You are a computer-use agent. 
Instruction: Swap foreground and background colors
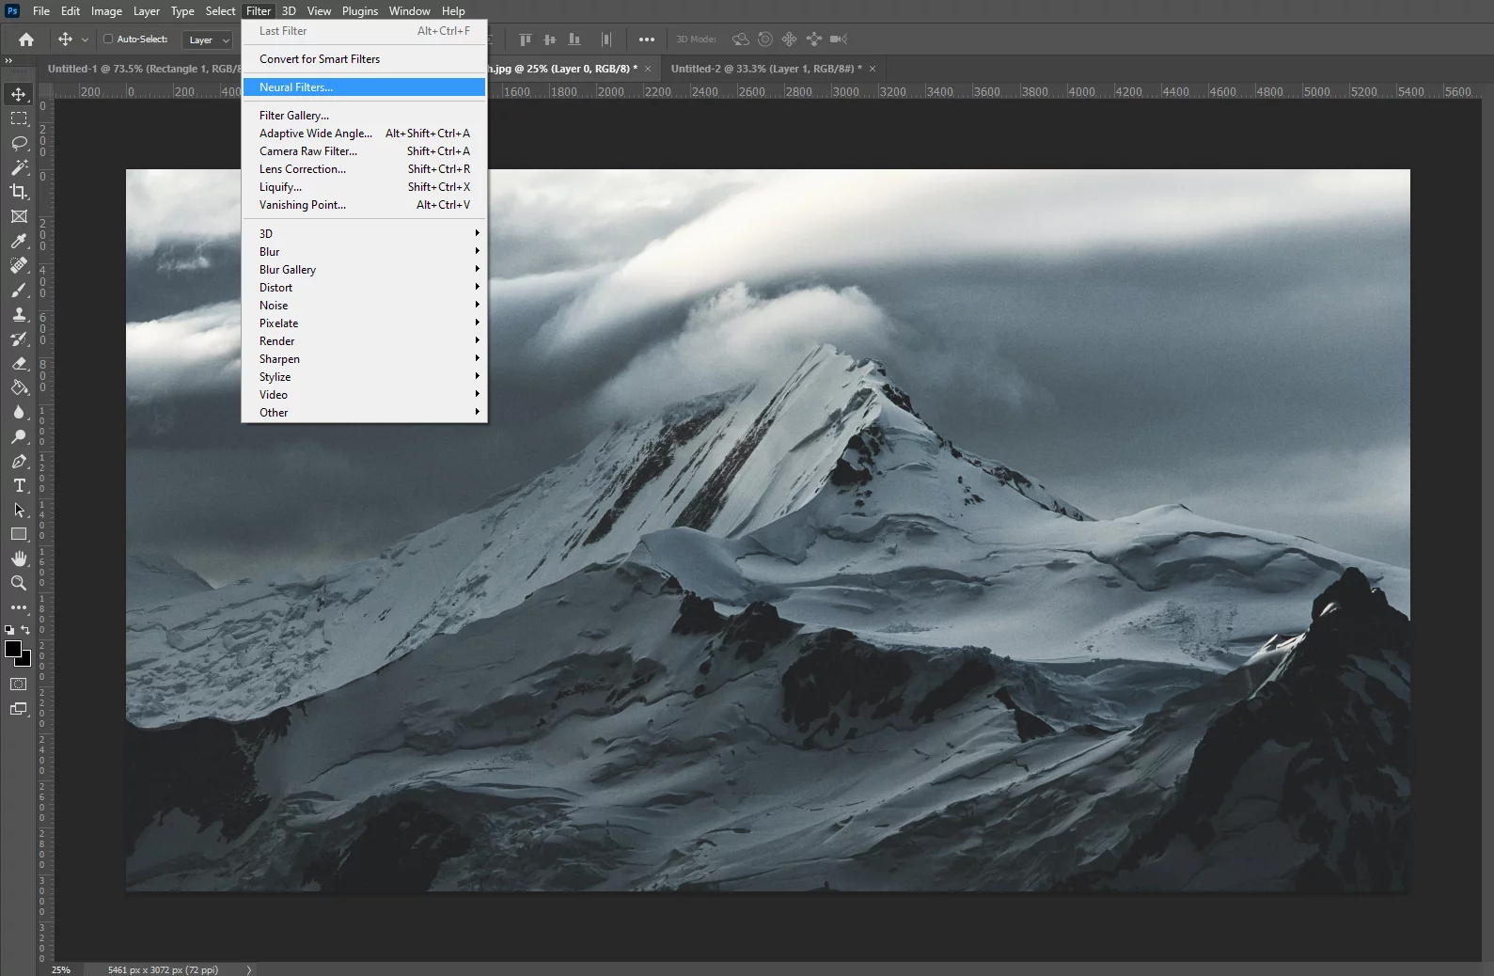click(25, 630)
